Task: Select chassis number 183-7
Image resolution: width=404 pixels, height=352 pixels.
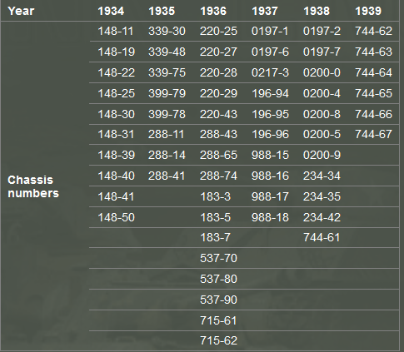Action: (215, 237)
